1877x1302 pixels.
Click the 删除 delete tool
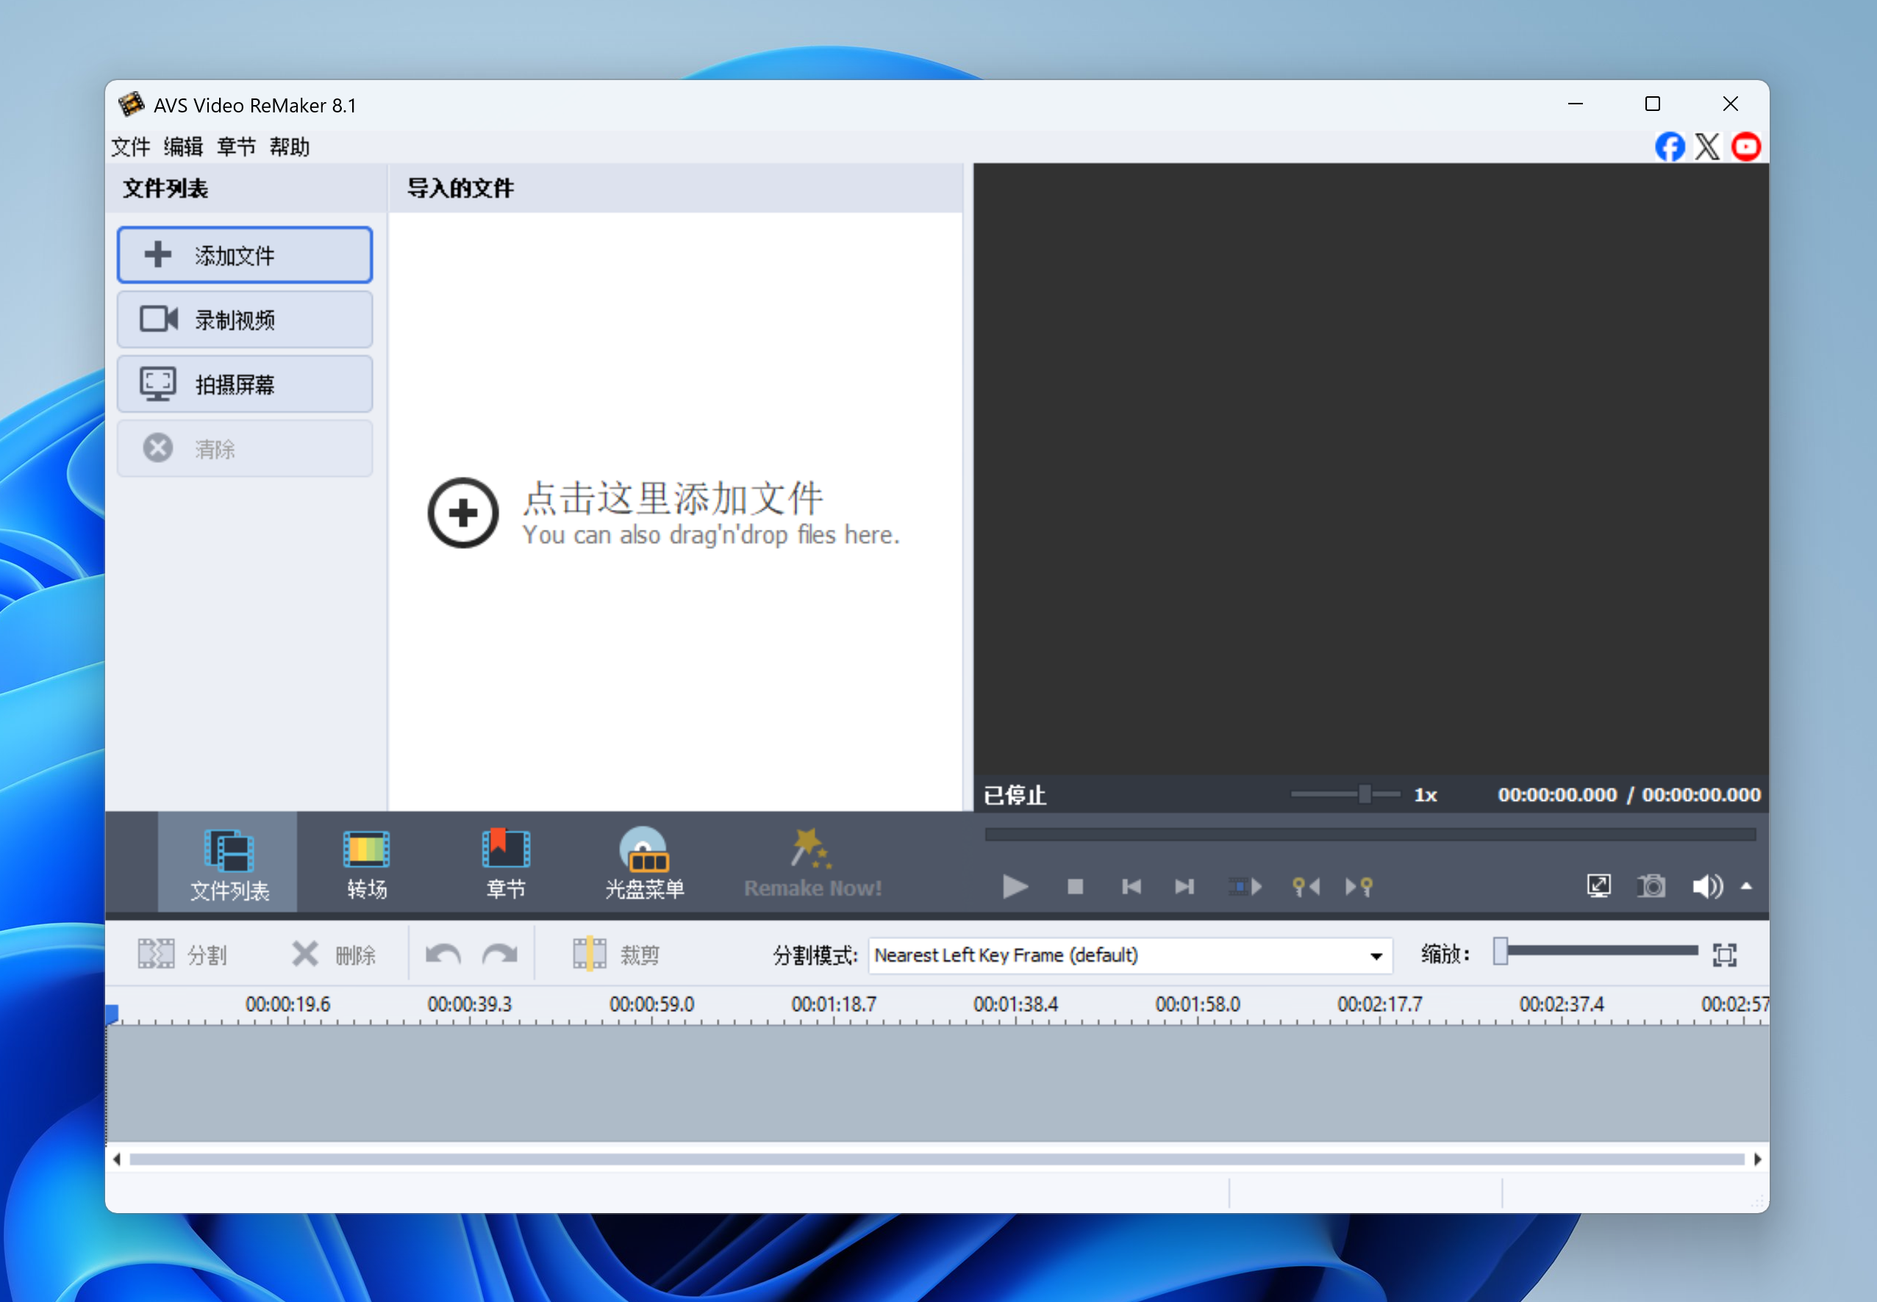(334, 954)
